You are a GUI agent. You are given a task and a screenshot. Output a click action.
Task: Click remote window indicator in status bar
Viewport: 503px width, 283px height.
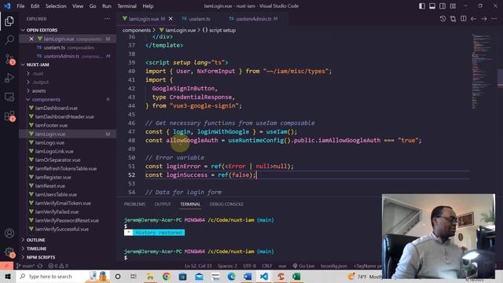[7, 266]
